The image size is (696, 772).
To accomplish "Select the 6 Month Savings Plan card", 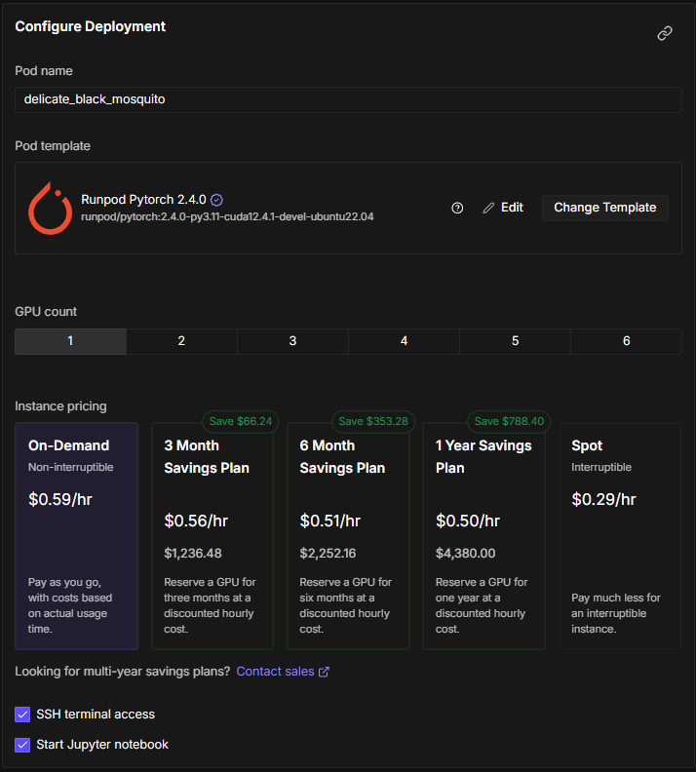I will (347, 535).
